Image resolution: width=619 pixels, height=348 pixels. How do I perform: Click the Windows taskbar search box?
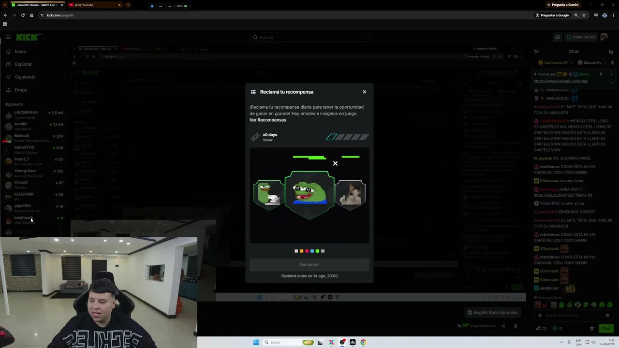tap(290, 342)
